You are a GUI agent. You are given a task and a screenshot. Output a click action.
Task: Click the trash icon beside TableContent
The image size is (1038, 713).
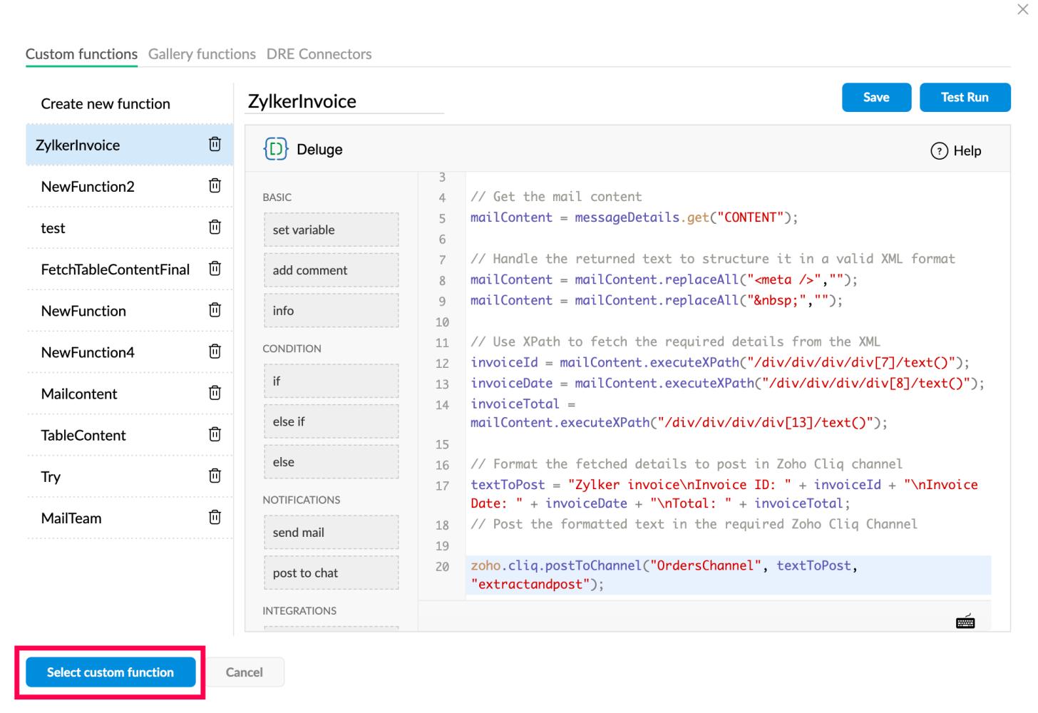pyautogui.click(x=215, y=434)
